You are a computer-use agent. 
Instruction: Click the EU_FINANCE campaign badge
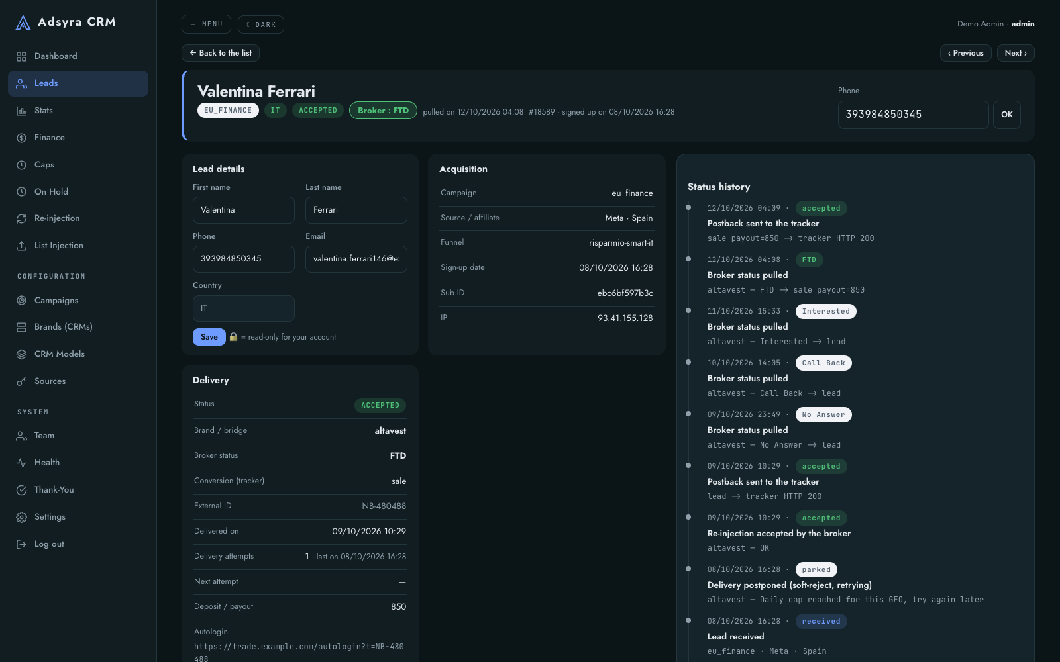point(228,110)
